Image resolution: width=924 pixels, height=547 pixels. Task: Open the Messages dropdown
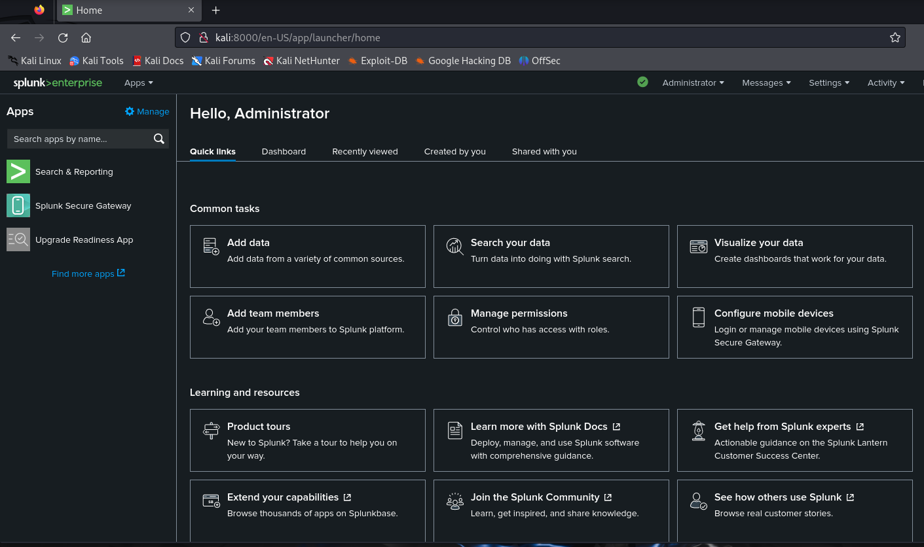pos(766,82)
